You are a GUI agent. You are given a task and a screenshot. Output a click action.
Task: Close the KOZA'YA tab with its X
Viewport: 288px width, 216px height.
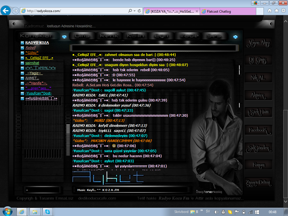(x=197, y=11)
